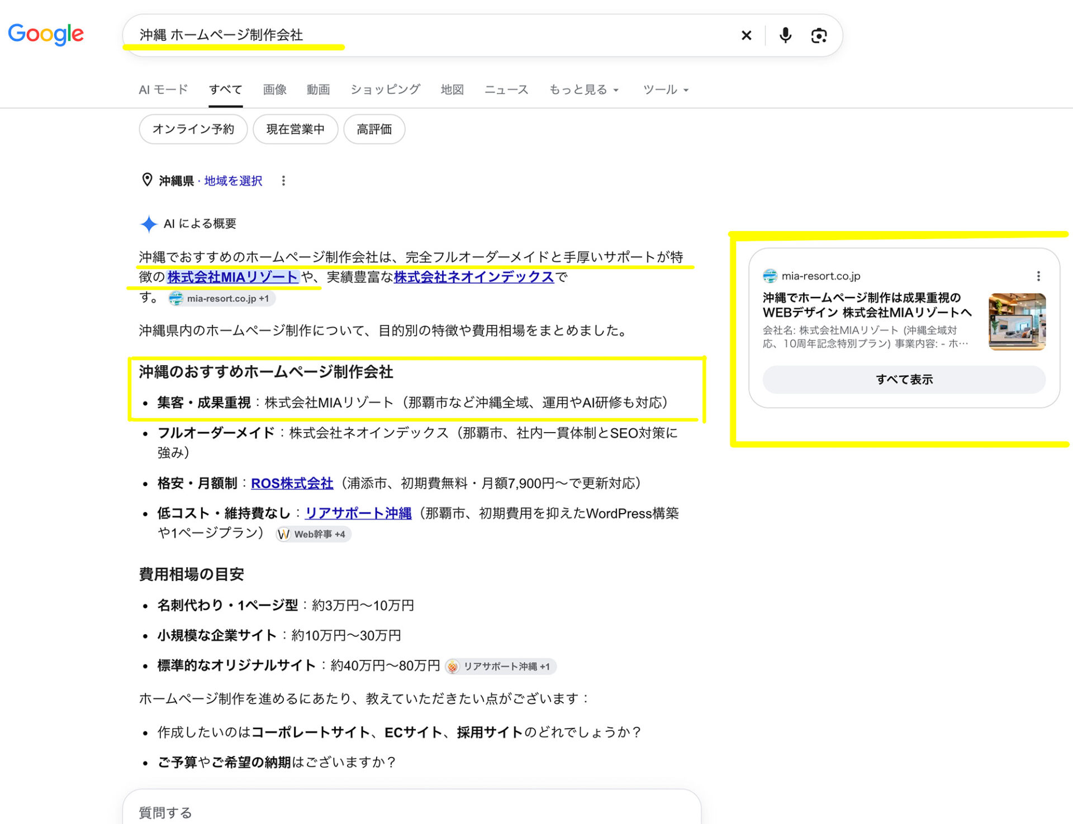This screenshot has height=824, width=1073.
Task: Click the 沖縄のおすすめホームページ制作会社 heading
Action: [266, 372]
